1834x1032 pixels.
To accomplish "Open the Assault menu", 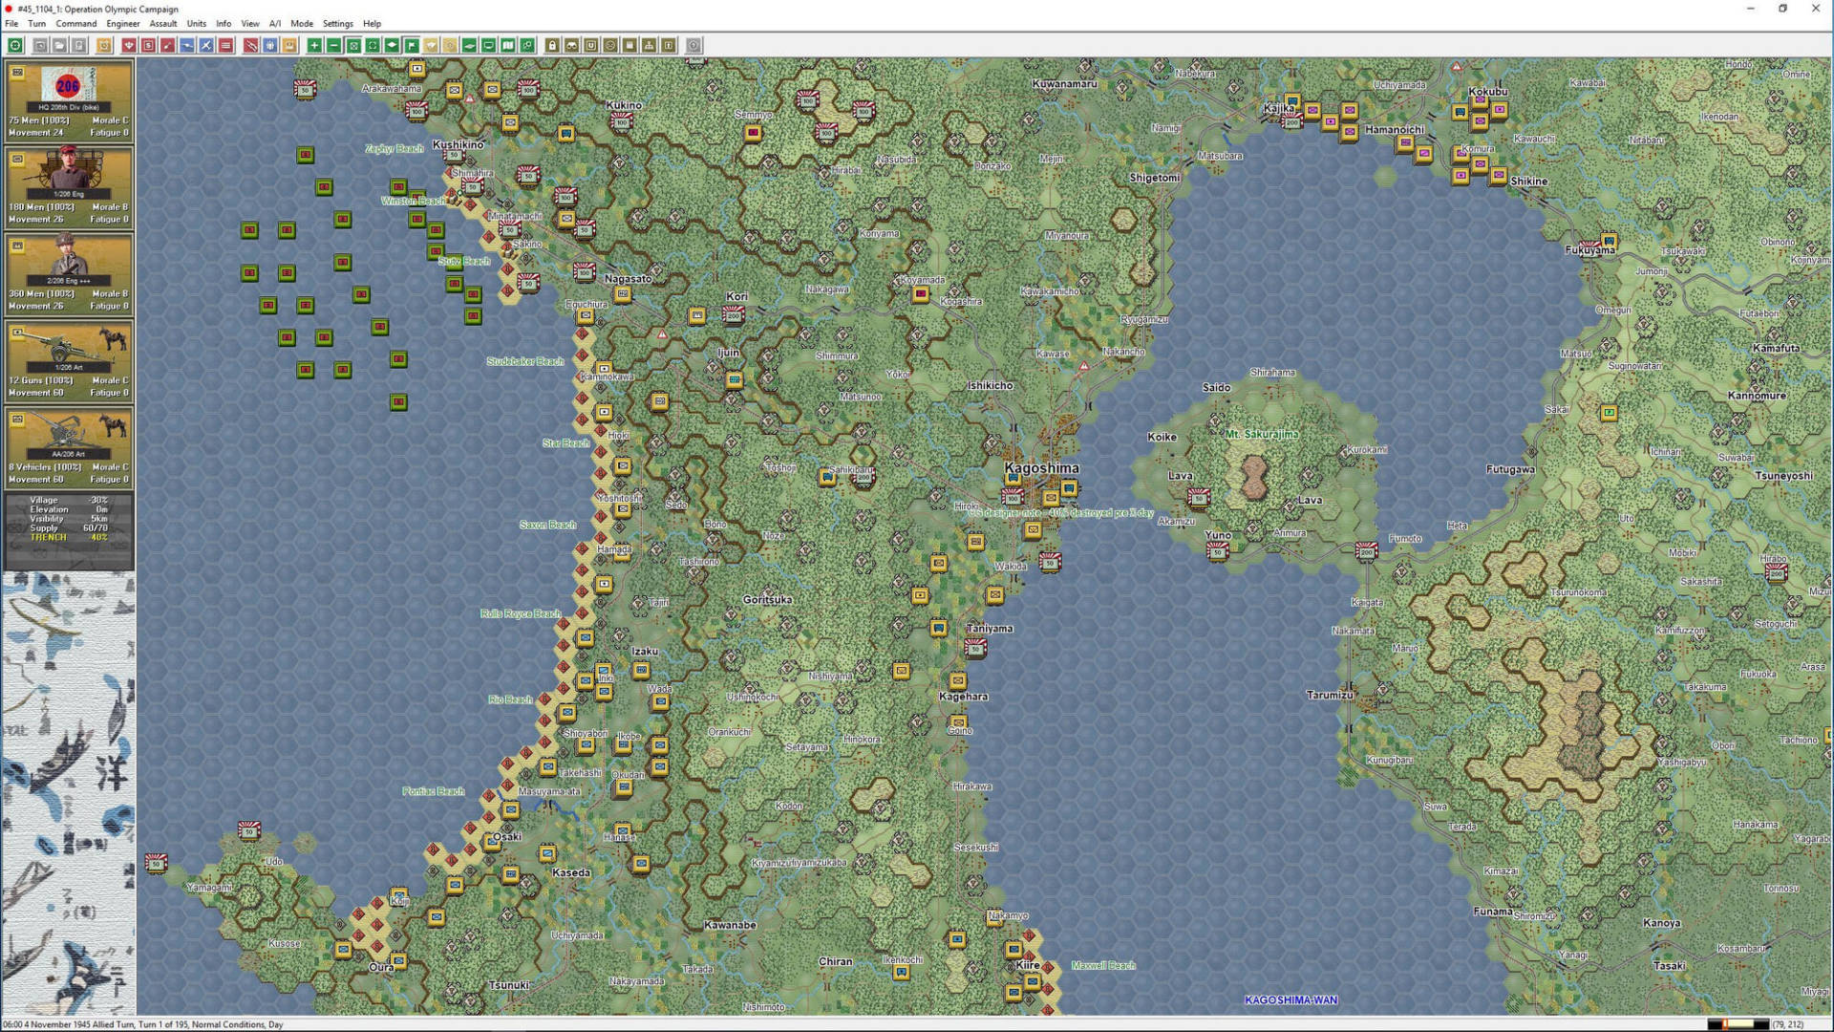I will (162, 24).
